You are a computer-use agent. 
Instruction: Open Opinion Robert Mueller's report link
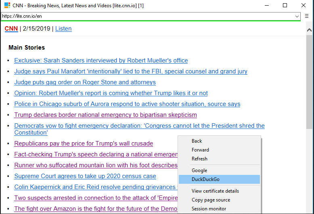coord(111,93)
